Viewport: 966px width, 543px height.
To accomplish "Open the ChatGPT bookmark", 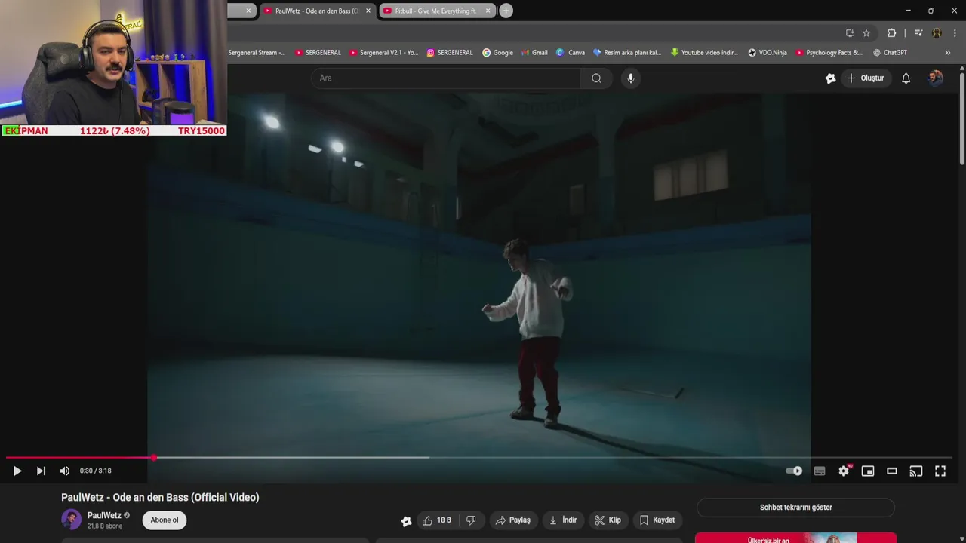I will click(891, 53).
